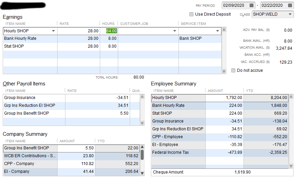The height and width of the screenshot is (180, 297).
Task: Check the Do not accrue option
Action: point(233,70)
